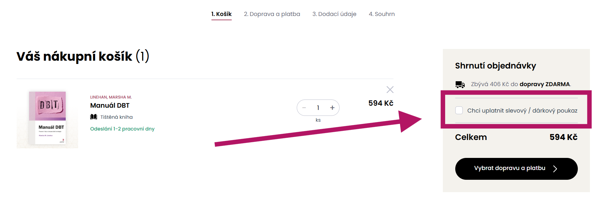Image resolution: width=602 pixels, height=200 pixels.
Task: Click arrow chevron on Vybrat dopravu button
Action: coord(555,169)
